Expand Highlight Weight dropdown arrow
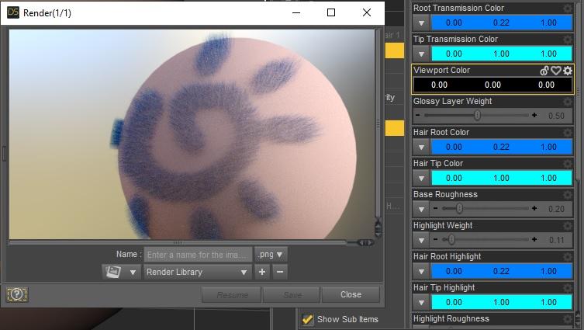The image size is (584, 330). click(x=421, y=241)
